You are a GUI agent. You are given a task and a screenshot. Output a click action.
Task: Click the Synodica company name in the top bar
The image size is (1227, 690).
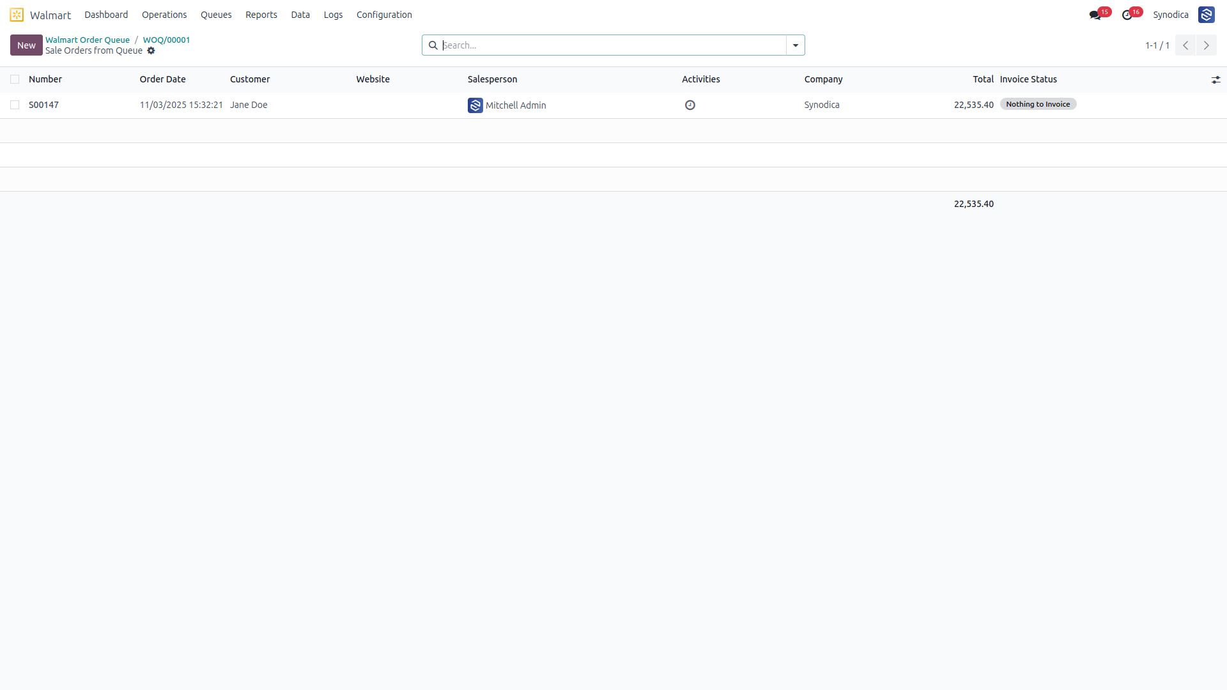[1171, 15]
